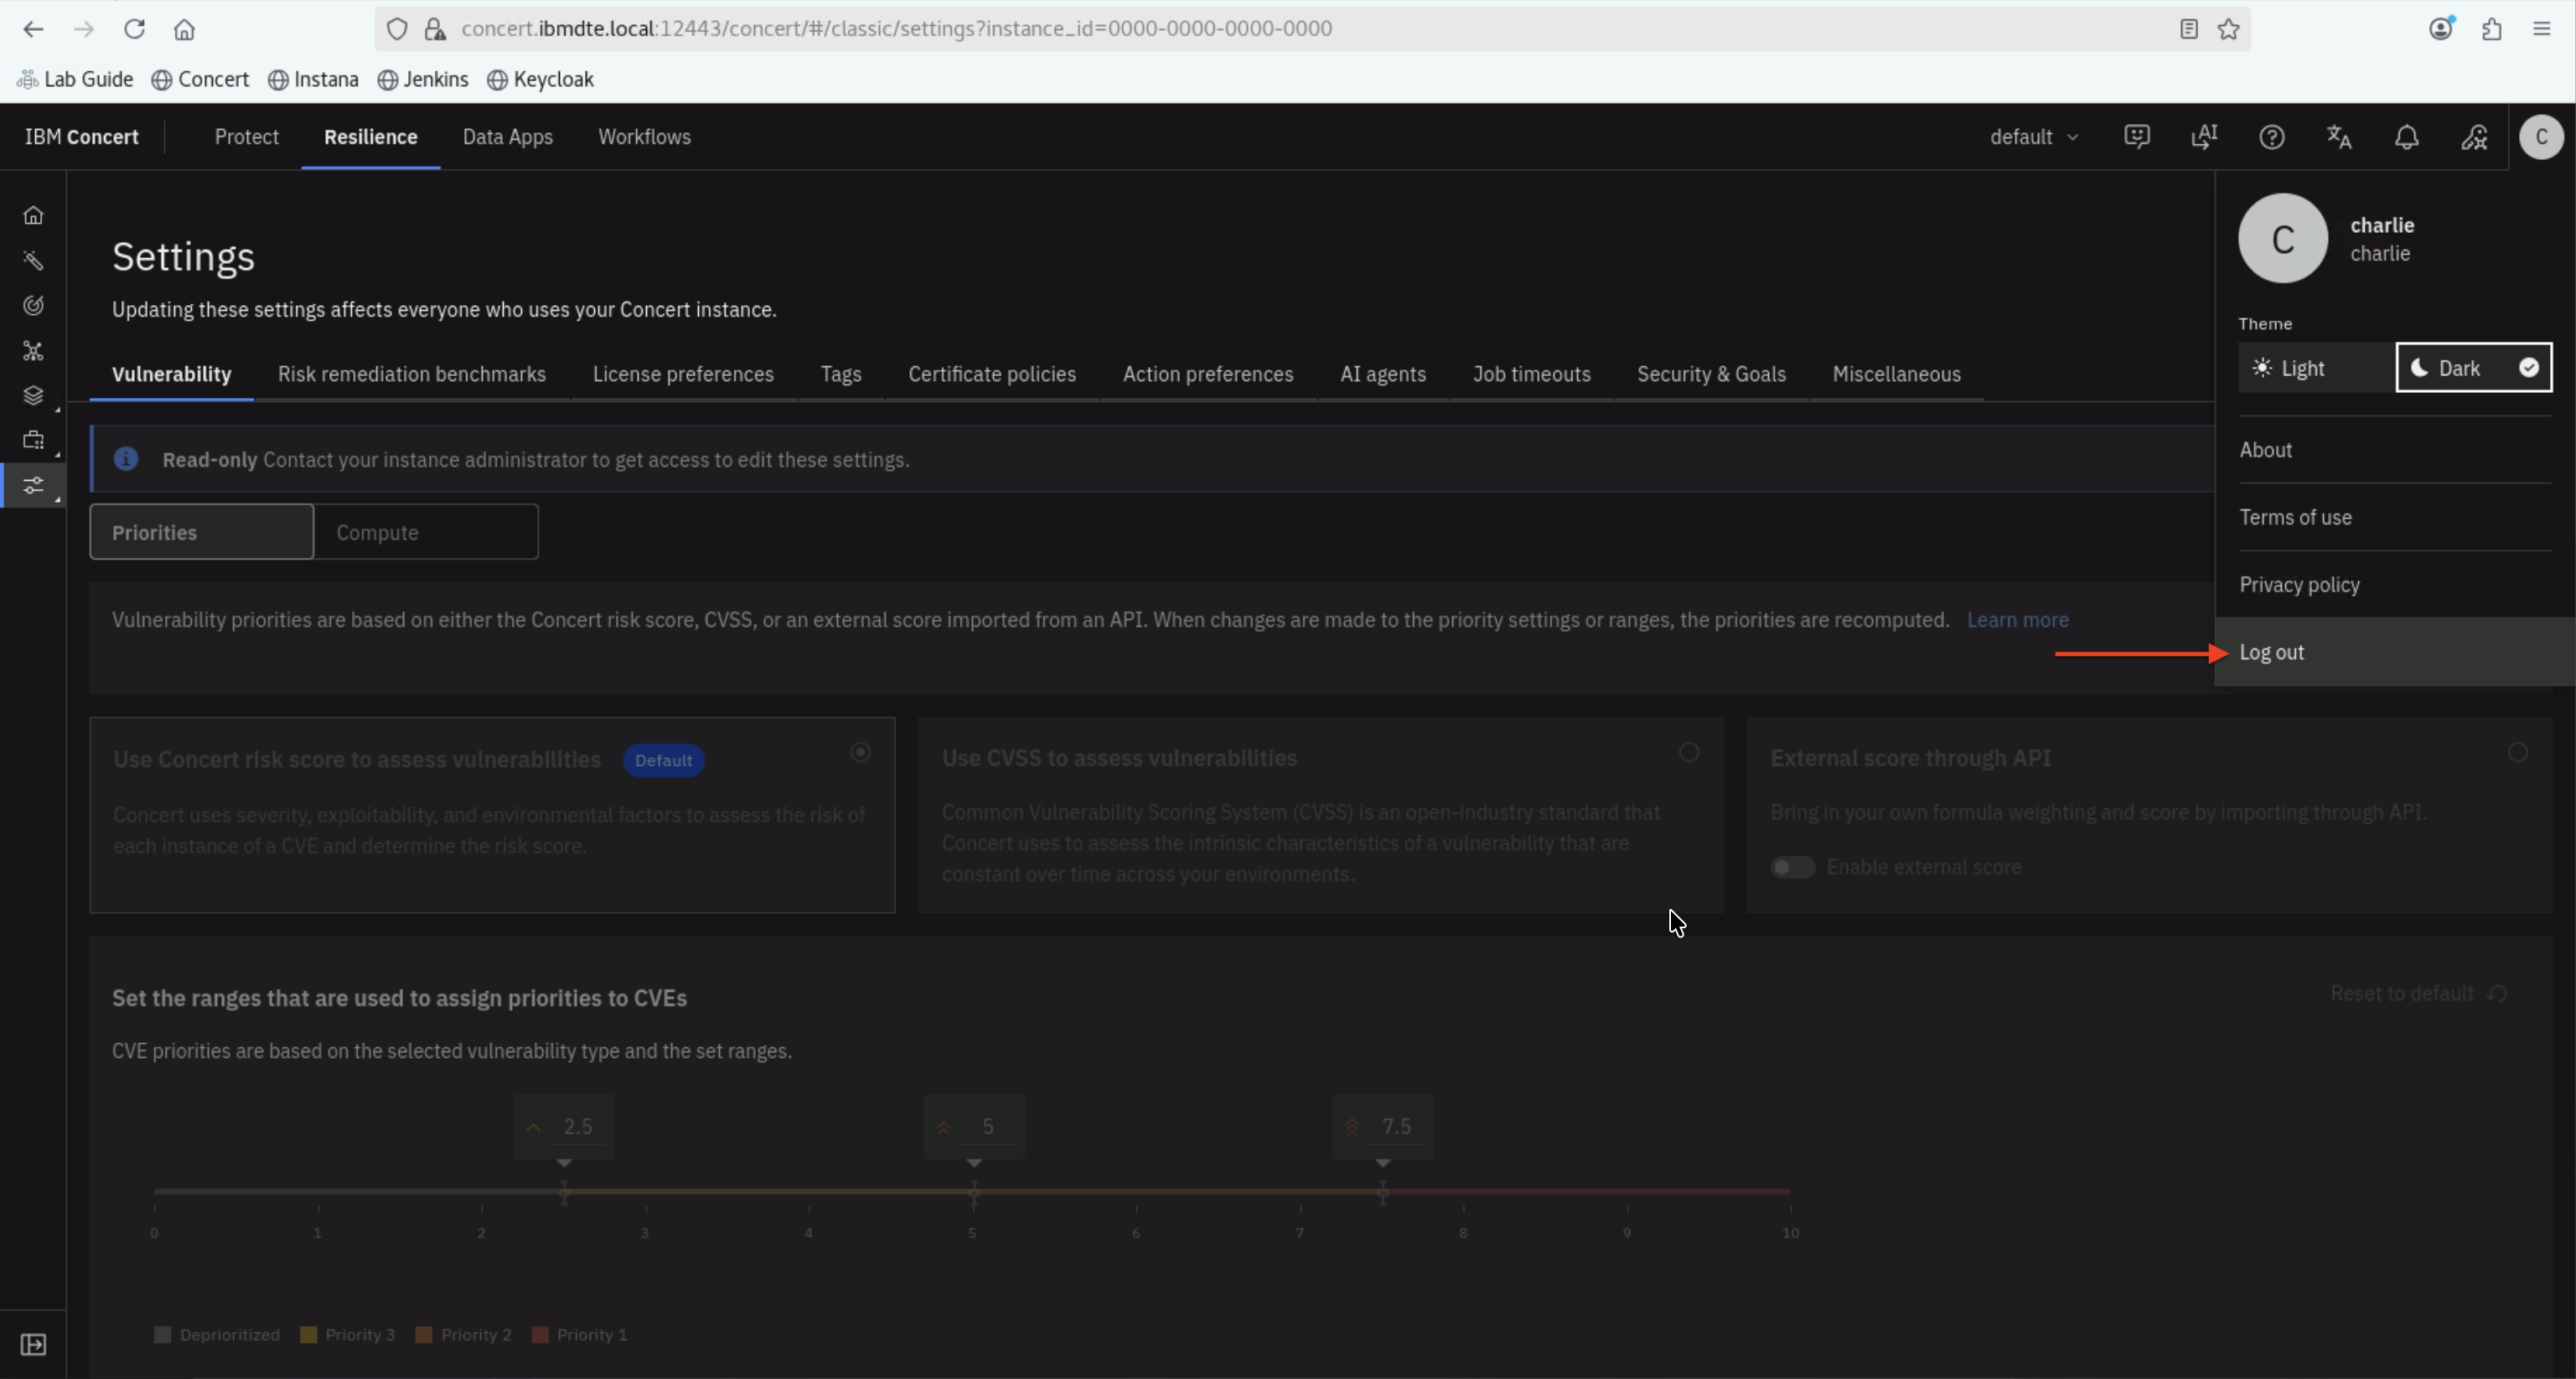Open the Keycloak bookmark

coord(540,79)
